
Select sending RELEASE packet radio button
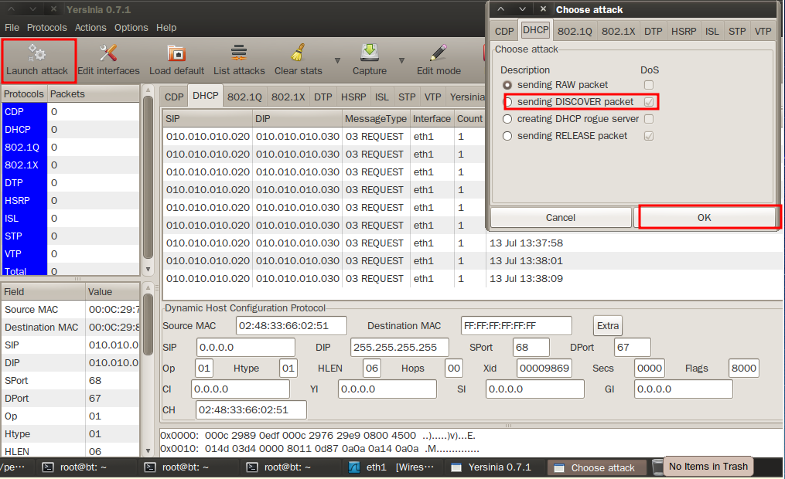(507, 136)
